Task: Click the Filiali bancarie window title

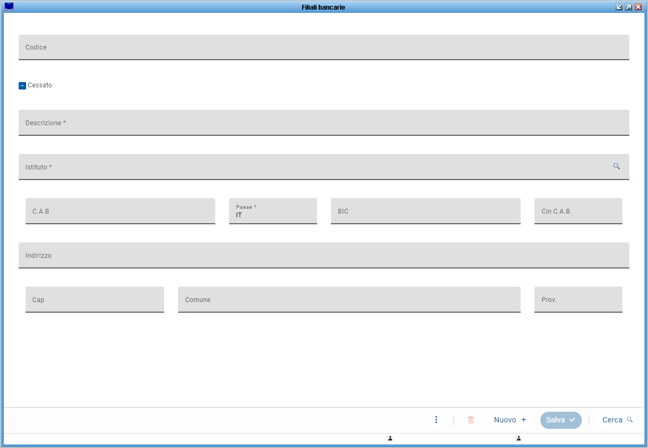Action: [323, 7]
